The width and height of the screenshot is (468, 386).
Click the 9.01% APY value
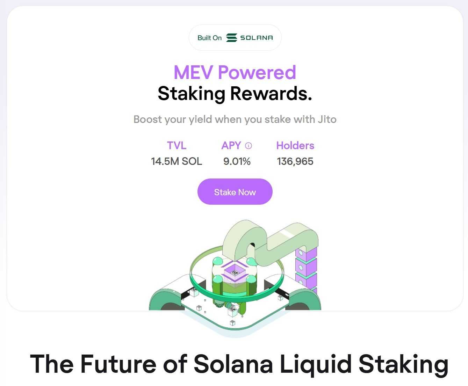coord(237,161)
